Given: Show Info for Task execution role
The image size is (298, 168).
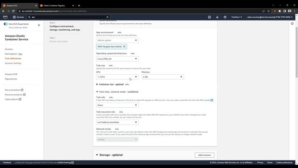Looking at the screenshot, I should [121, 112].
